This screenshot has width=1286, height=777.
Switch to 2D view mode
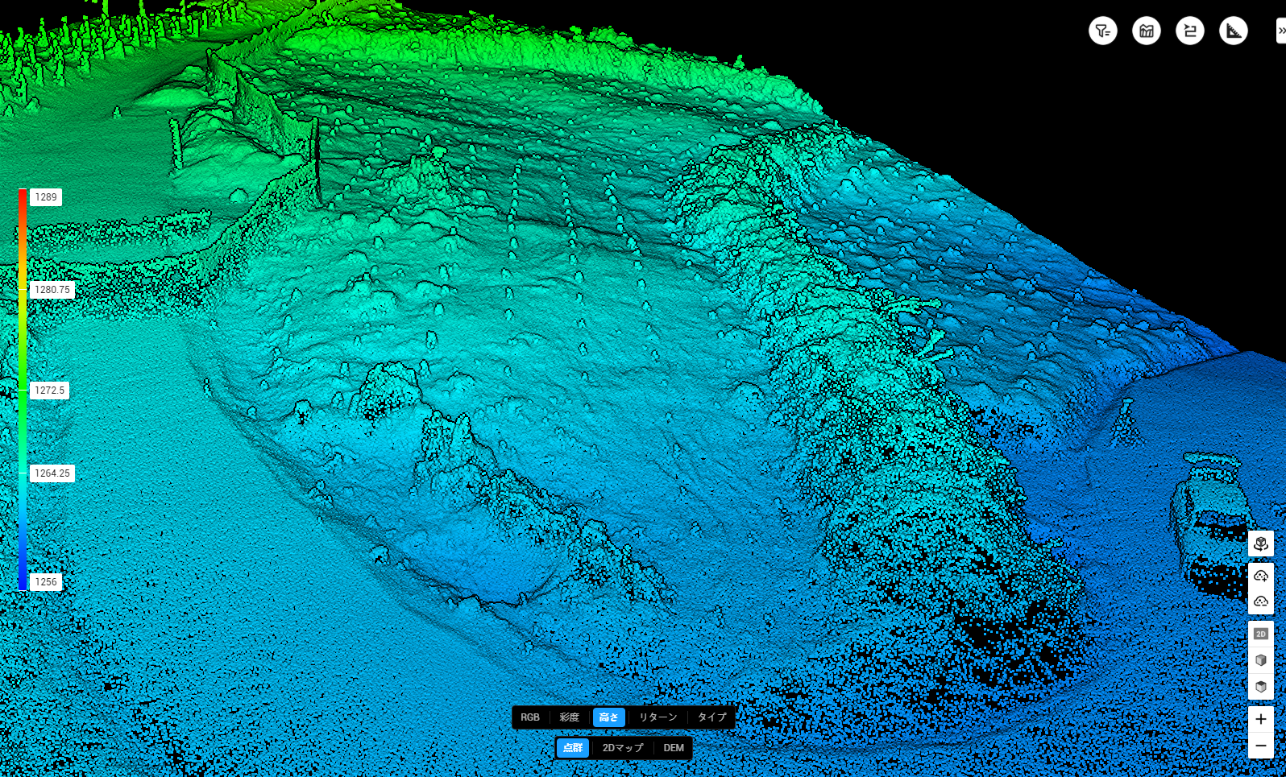point(1260,634)
